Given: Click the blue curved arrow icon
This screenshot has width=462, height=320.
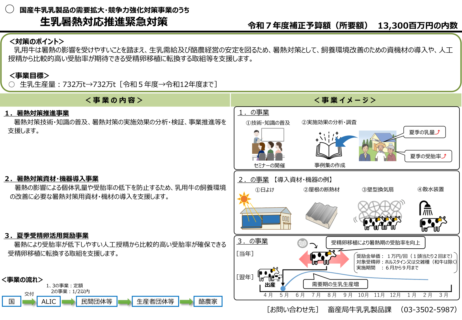Looking at the screenshot, I should 346,141.
